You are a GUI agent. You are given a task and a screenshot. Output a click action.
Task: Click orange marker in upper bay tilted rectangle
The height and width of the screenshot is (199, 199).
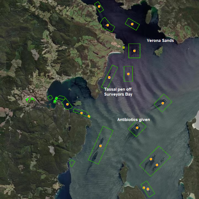pos(132,24)
